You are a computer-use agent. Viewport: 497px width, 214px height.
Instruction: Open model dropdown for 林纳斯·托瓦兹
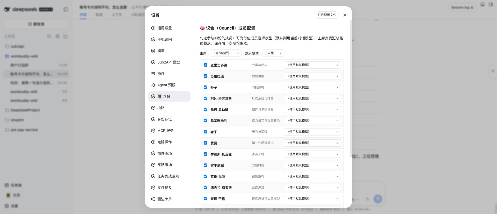click(312, 154)
